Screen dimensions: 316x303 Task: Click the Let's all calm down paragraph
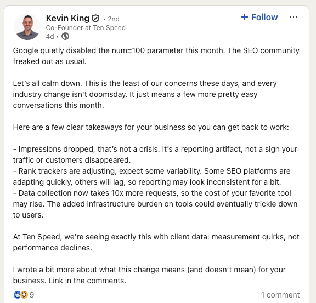point(145,94)
